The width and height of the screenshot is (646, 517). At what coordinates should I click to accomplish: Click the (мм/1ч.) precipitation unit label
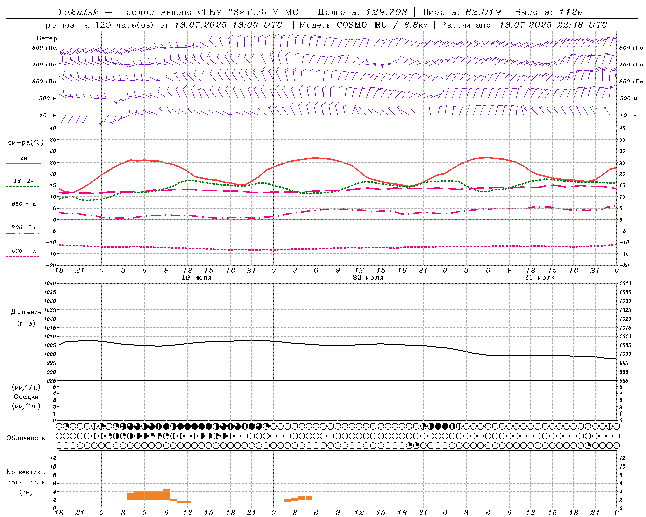(26, 406)
